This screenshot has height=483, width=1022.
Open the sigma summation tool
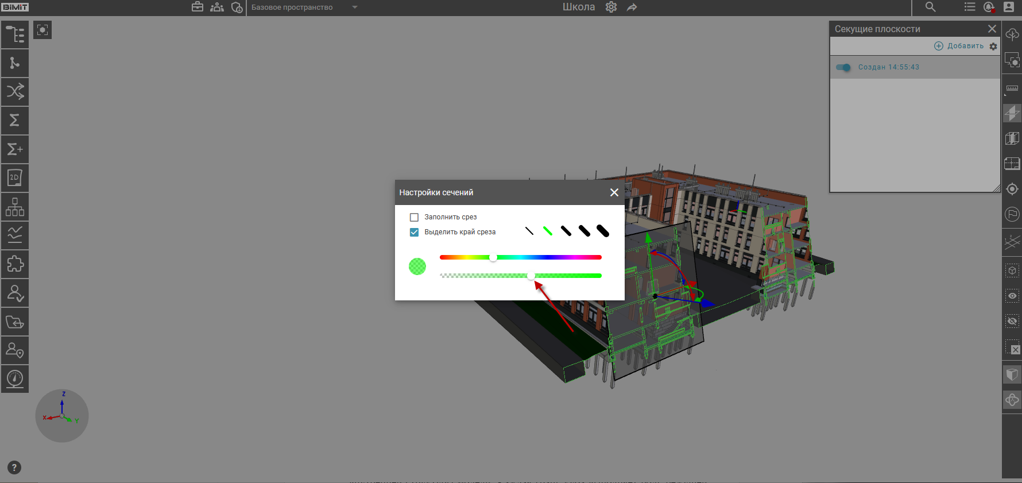[15, 120]
